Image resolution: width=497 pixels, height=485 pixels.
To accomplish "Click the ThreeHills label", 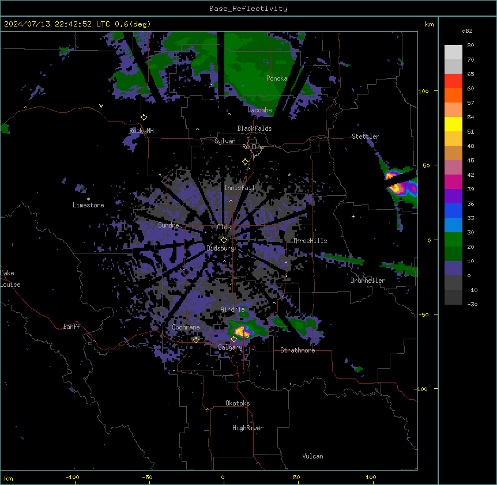I will 310,241.
